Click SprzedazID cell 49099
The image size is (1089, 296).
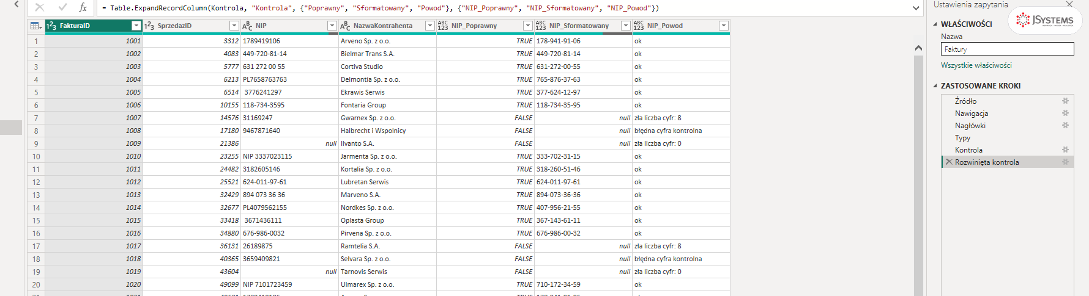coord(191,284)
